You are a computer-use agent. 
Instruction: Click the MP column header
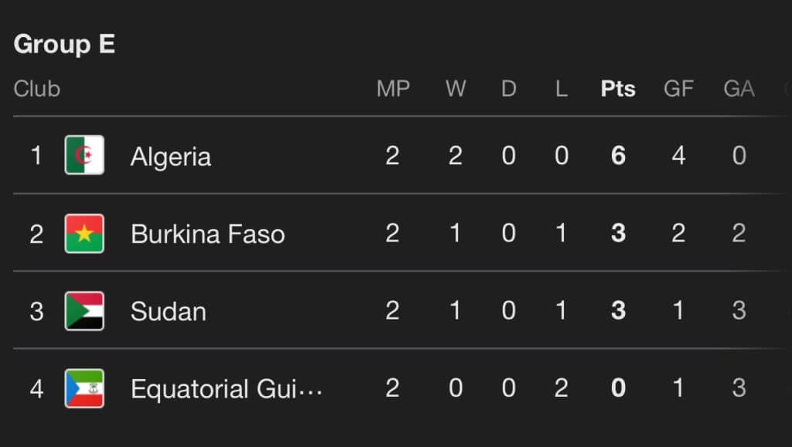(x=393, y=89)
